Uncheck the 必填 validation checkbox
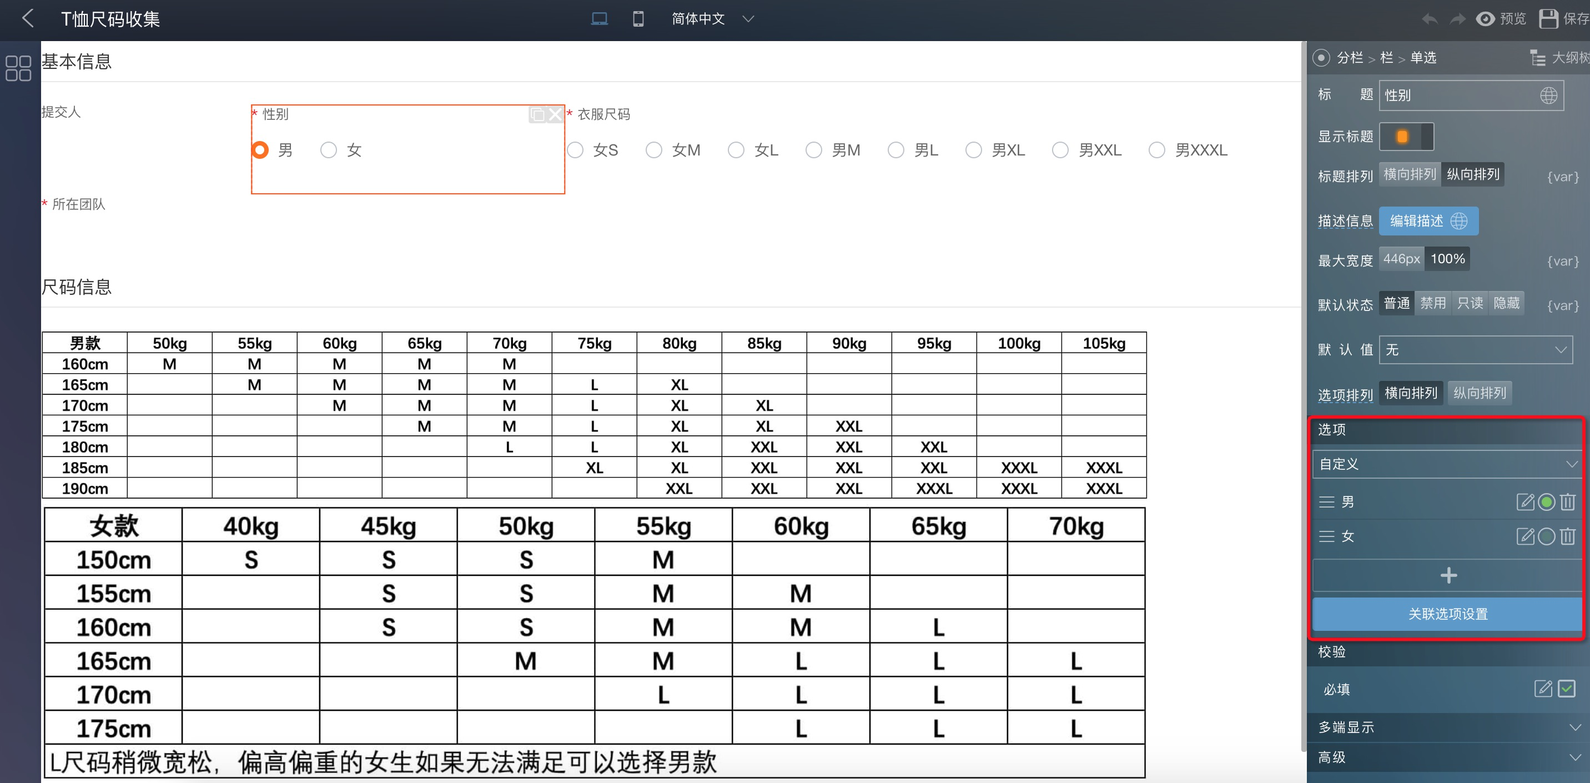The image size is (1590, 783). (1567, 688)
